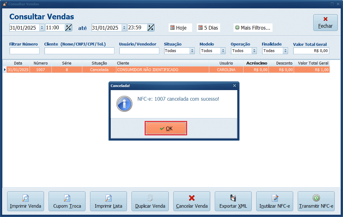Confirm the cancellation dialog with OK
343x217 pixels.
click(x=166, y=128)
